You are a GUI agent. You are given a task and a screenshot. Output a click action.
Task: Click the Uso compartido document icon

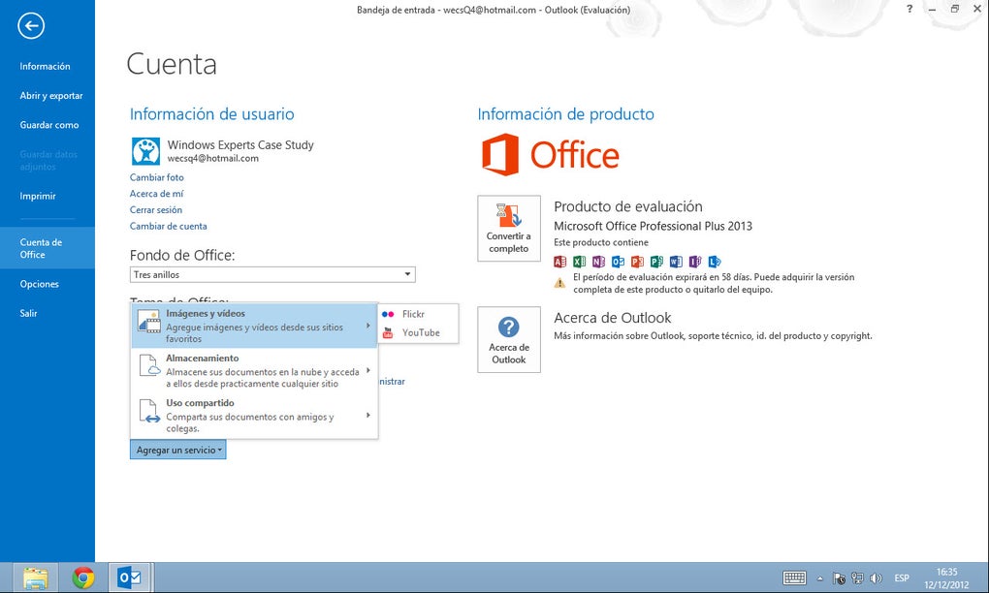[x=149, y=411]
